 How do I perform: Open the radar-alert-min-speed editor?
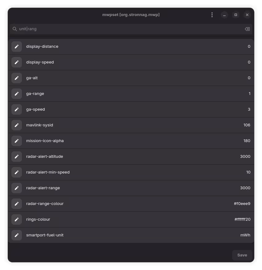17,172
